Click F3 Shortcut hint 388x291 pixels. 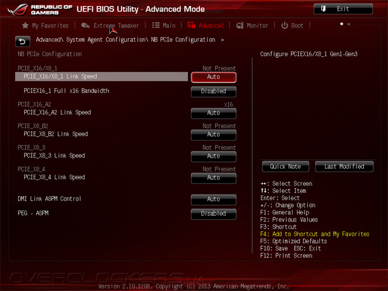pos(278,227)
